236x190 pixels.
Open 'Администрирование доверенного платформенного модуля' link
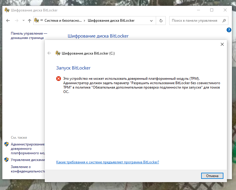28,149
